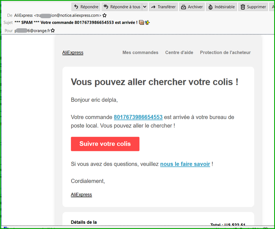The image size is (275, 229).
Task: Archive the message with Archiver
Action: [x=192, y=7]
